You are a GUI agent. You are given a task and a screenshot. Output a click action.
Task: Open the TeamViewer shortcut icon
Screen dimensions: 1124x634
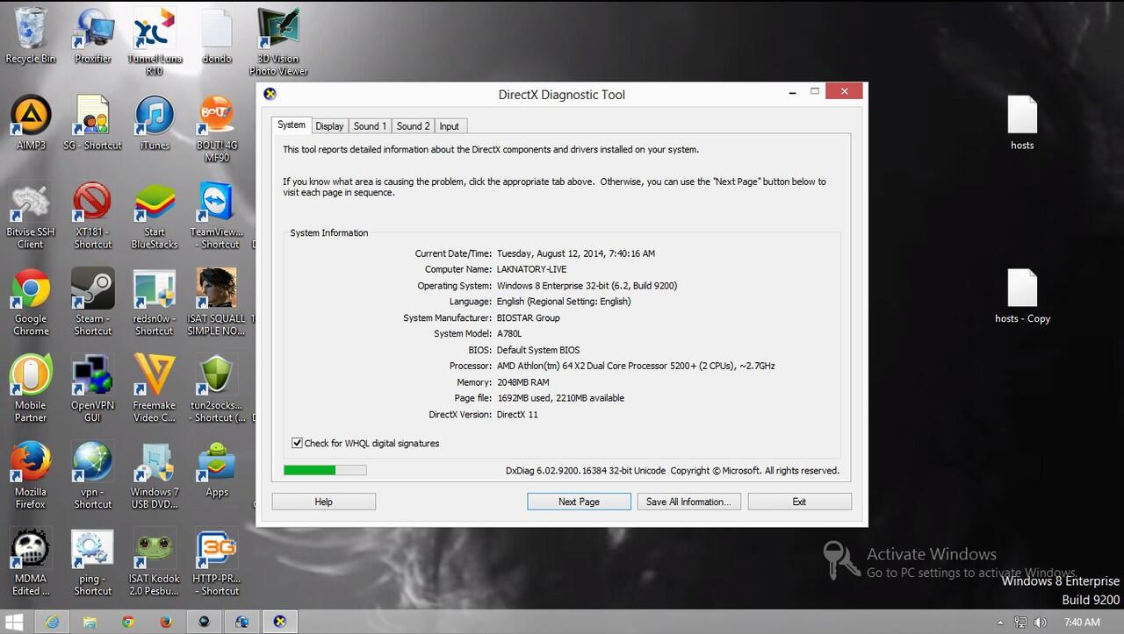(217, 215)
